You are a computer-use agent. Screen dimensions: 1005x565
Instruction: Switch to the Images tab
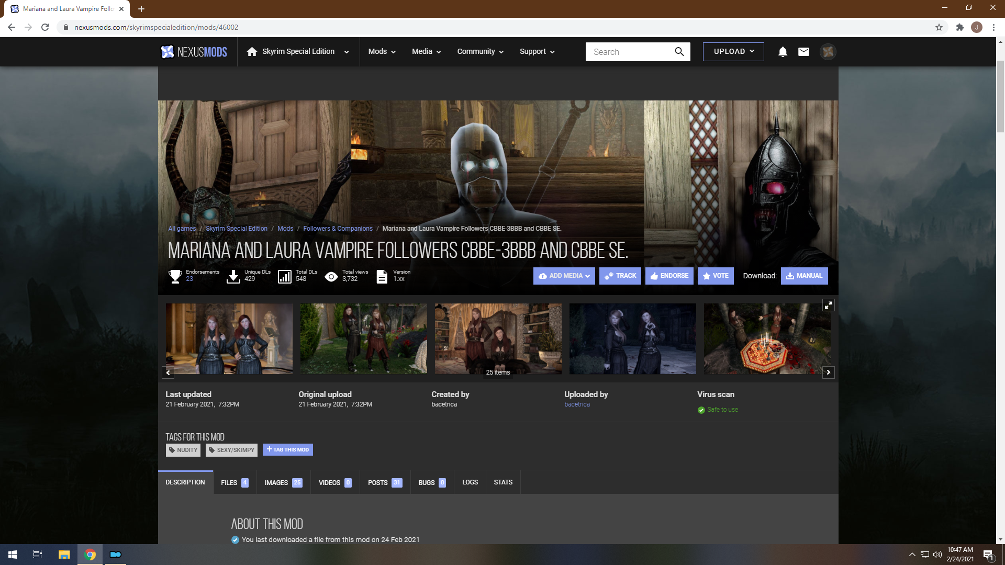(x=283, y=482)
